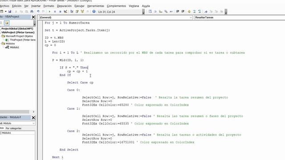285x160 pixels.
Task: Open Standard toolbar options overflow arrow
Action: coord(143,12)
